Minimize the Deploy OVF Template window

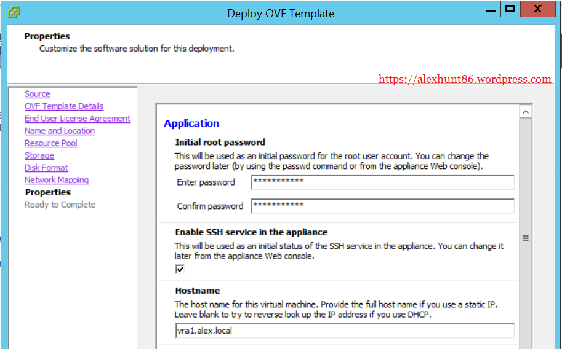(491, 10)
